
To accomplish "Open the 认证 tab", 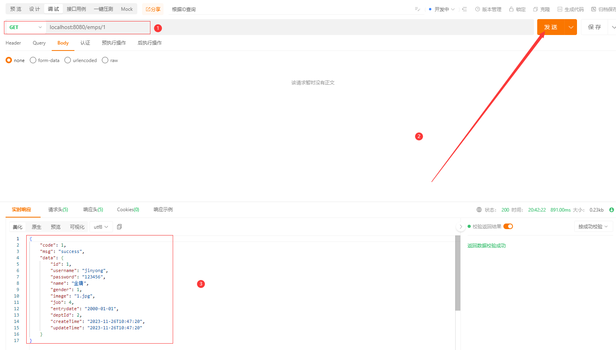I will click(85, 43).
